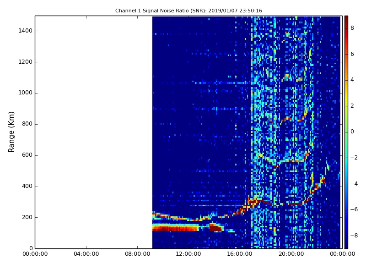
Task: Click the 1000 y-axis tick label
Action: 26,93
